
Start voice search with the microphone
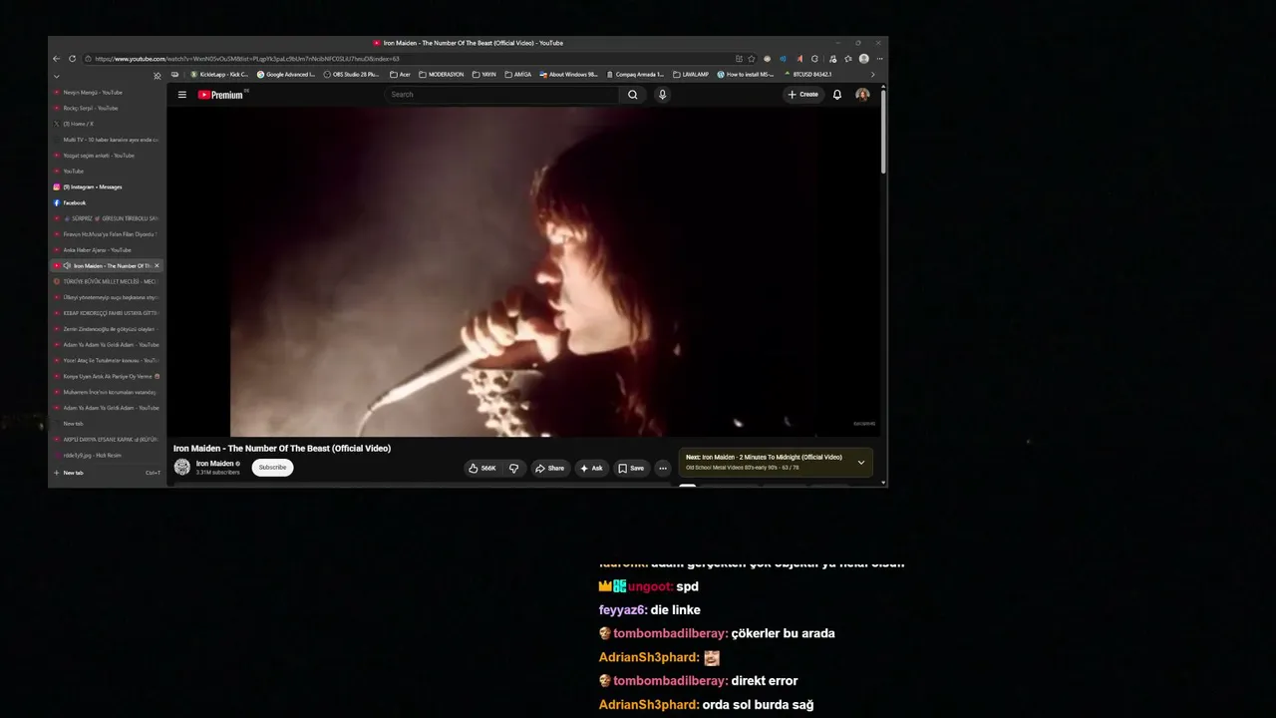coord(662,95)
